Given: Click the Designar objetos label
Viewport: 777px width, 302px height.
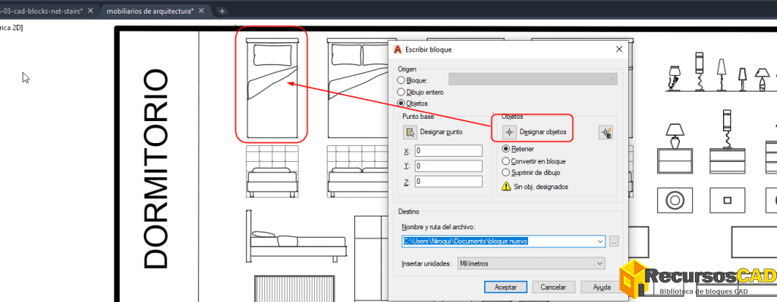Looking at the screenshot, I should pos(543,132).
